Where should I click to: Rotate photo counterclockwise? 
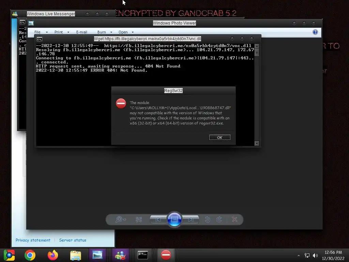pyautogui.click(x=208, y=219)
